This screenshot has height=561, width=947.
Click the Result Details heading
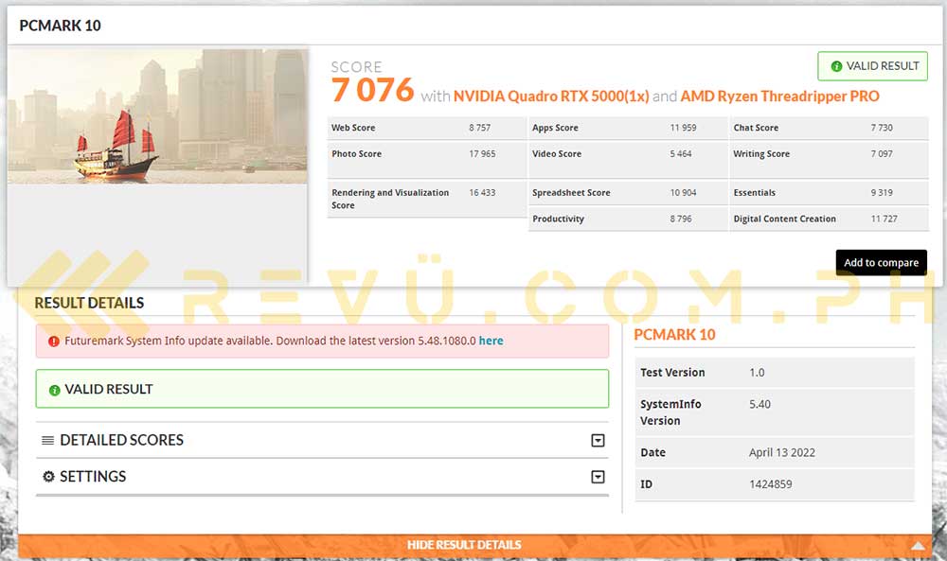pos(89,303)
